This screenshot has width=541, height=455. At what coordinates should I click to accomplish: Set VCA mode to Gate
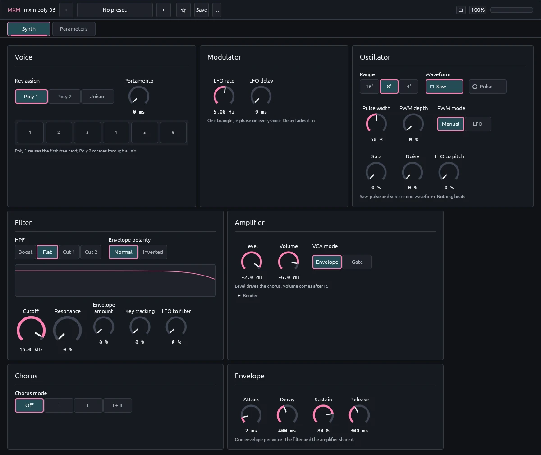click(x=357, y=262)
